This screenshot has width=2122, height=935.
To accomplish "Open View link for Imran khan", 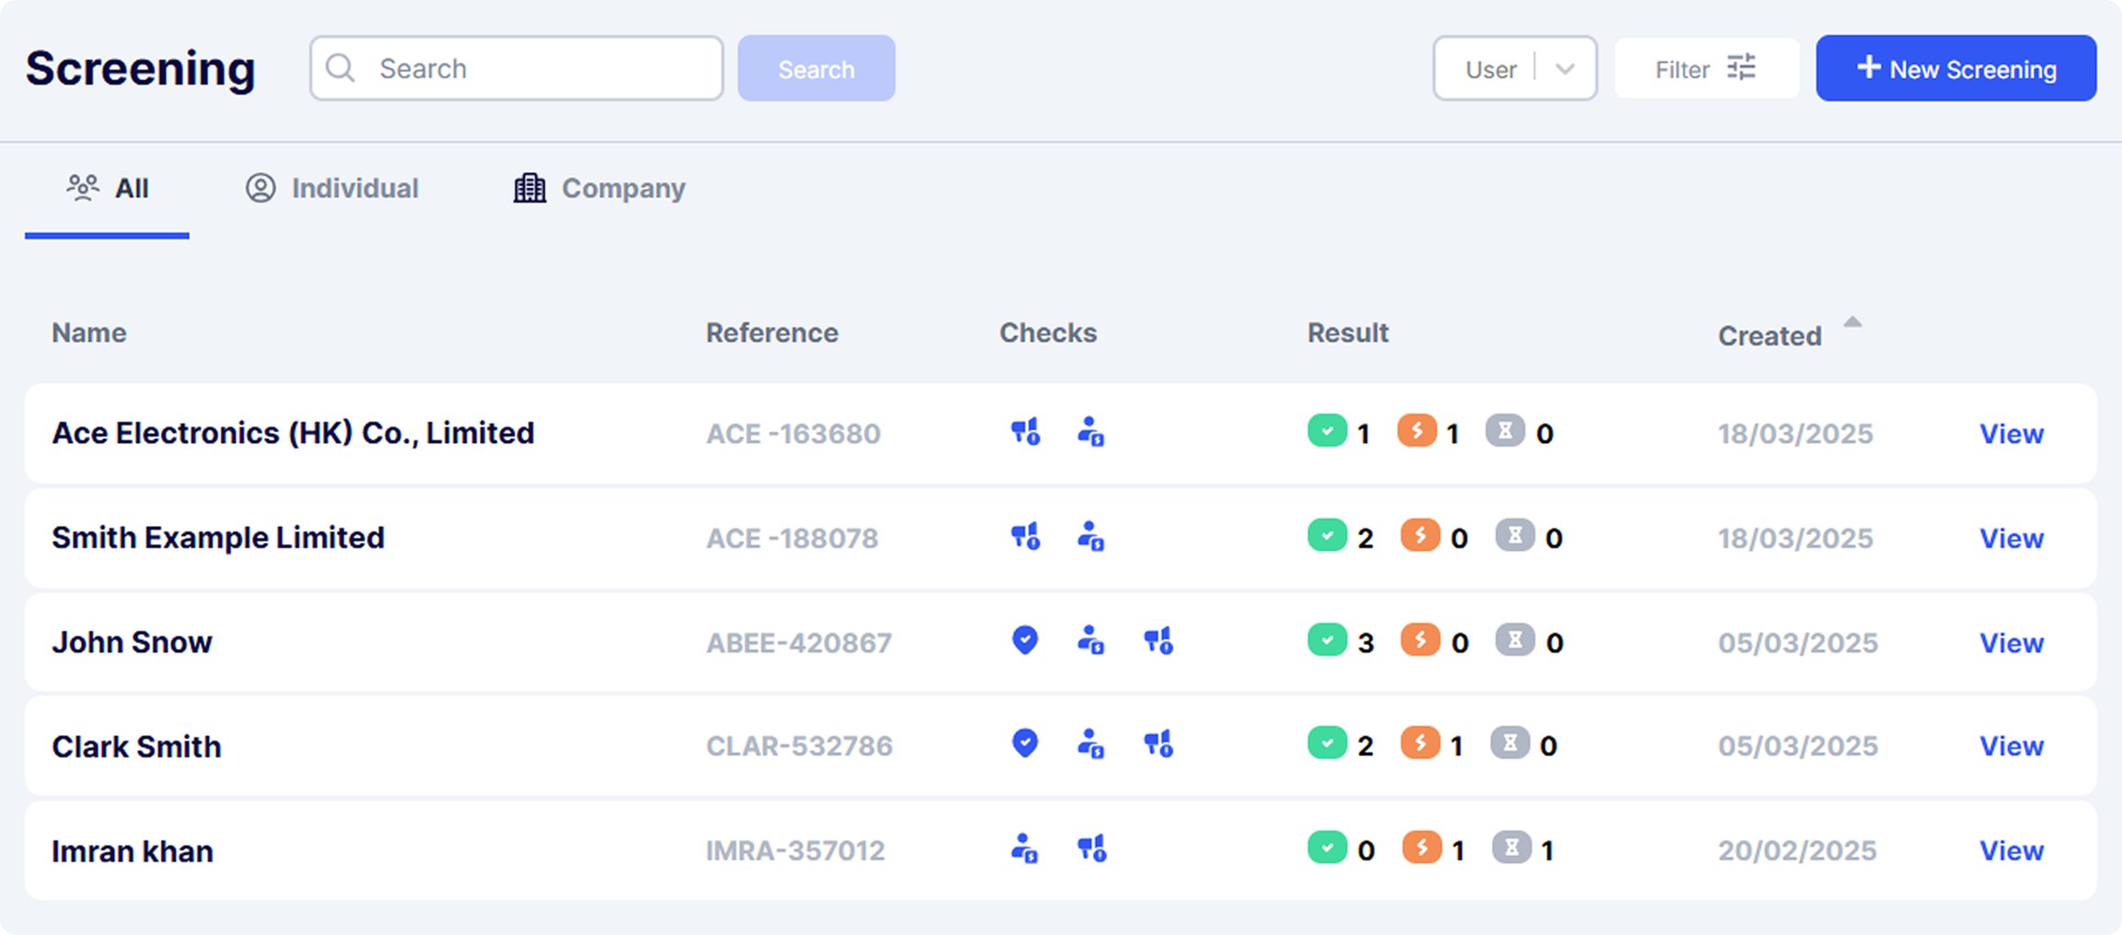I will tap(2011, 851).
